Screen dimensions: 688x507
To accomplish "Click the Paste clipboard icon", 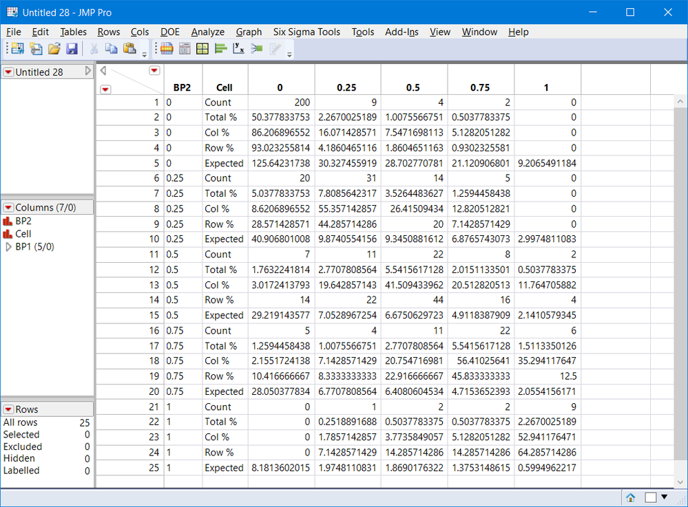I will click(x=129, y=49).
